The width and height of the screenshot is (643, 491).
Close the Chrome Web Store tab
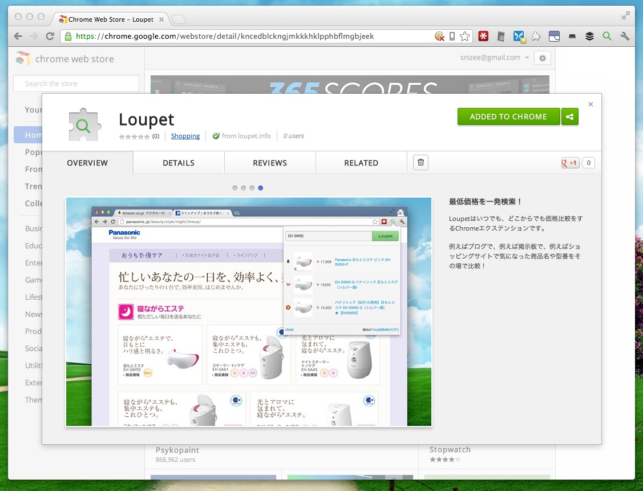161,19
